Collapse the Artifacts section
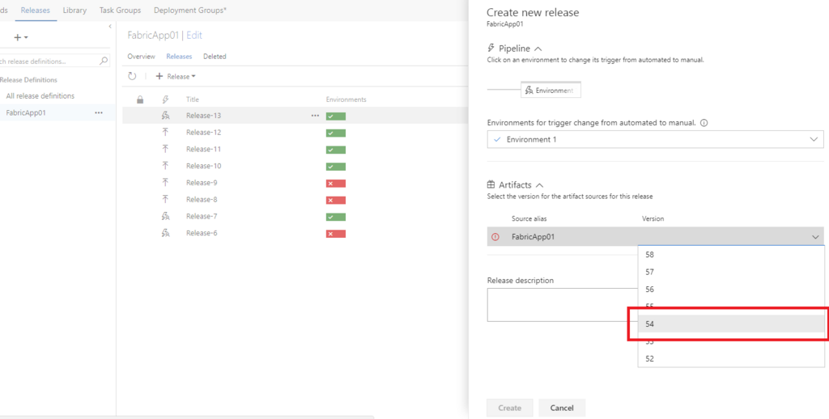829x419 pixels. click(x=539, y=185)
